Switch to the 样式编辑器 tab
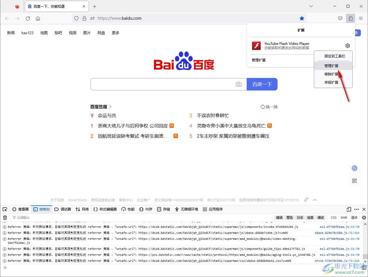 [x=105, y=209]
